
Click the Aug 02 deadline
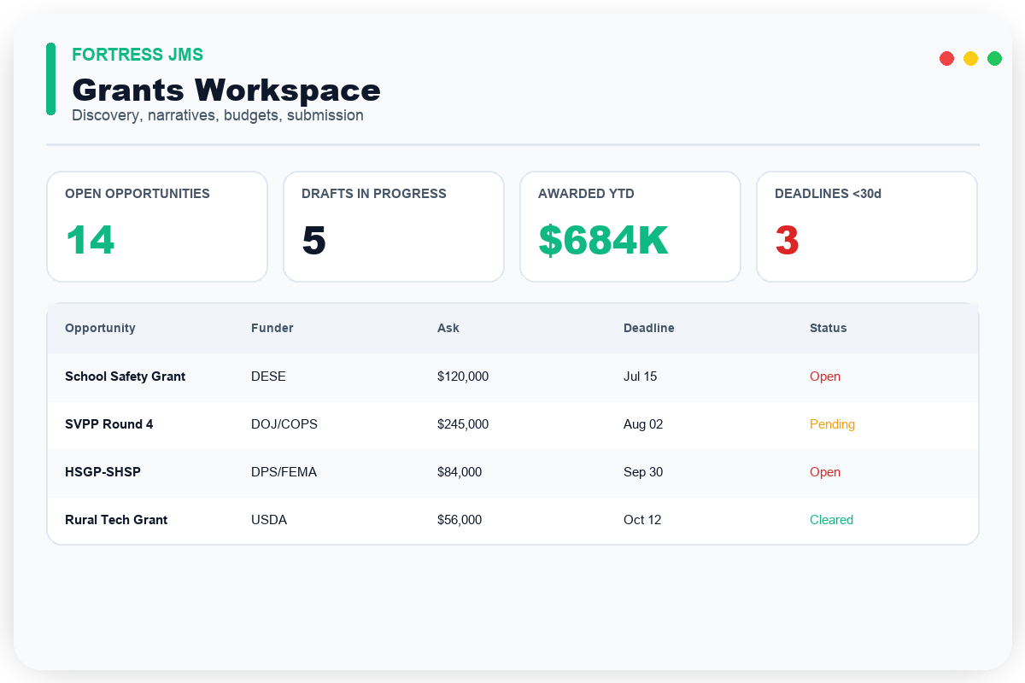point(643,424)
